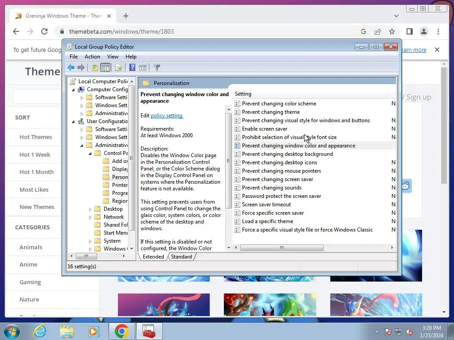This screenshot has height=340, width=454.
Task: Open Chrome profile avatar
Action: coord(424,31)
